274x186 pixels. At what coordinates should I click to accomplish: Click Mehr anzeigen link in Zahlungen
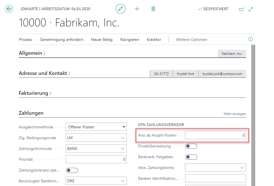pyautogui.click(x=235, y=114)
